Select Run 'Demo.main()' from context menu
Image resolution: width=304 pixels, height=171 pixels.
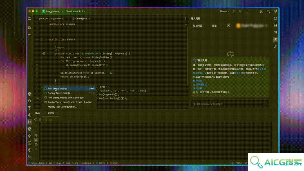point(70,89)
